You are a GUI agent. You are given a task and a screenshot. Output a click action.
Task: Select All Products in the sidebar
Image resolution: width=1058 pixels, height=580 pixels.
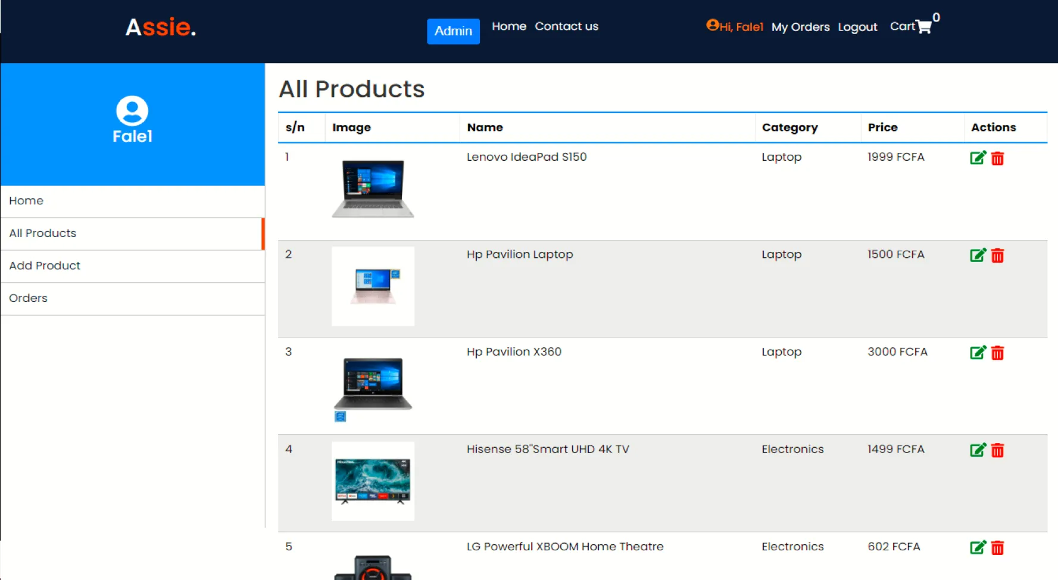133,233
